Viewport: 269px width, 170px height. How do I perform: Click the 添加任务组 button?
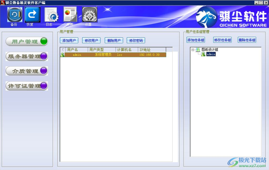tap(196, 40)
